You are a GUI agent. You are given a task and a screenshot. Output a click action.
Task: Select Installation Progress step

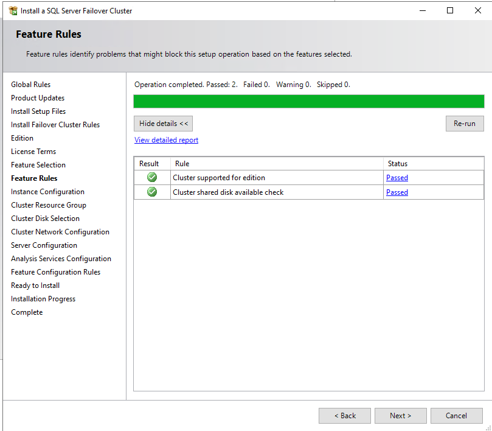43,299
